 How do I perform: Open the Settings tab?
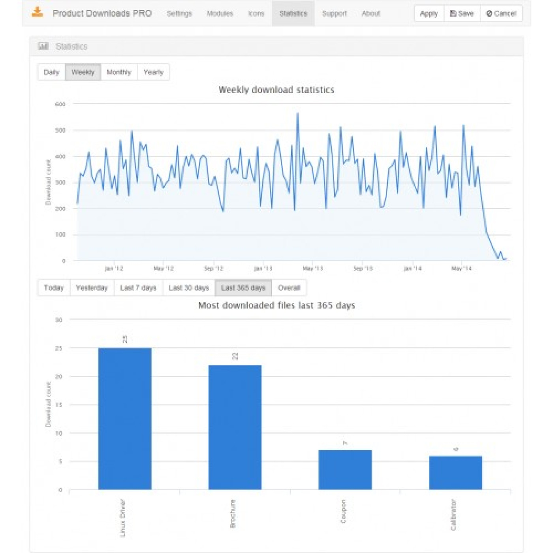coord(179,13)
